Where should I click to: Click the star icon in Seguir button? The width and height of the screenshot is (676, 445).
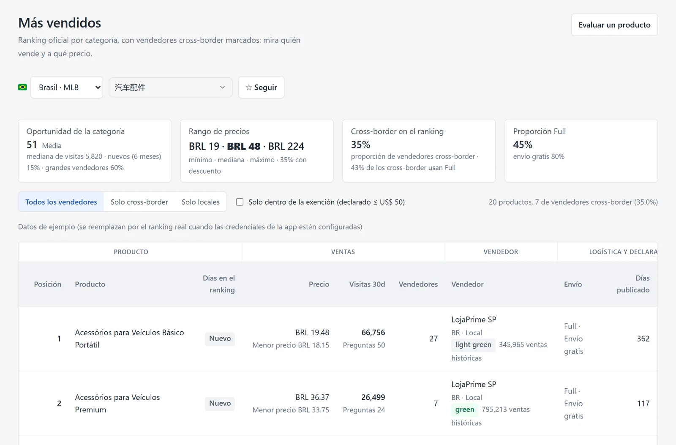[248, 87]
